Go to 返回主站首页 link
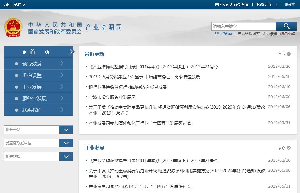Viewport: 300px width, 193px height. pos(14,5)
